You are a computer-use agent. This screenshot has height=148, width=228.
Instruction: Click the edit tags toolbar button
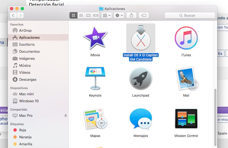(144, 15)
